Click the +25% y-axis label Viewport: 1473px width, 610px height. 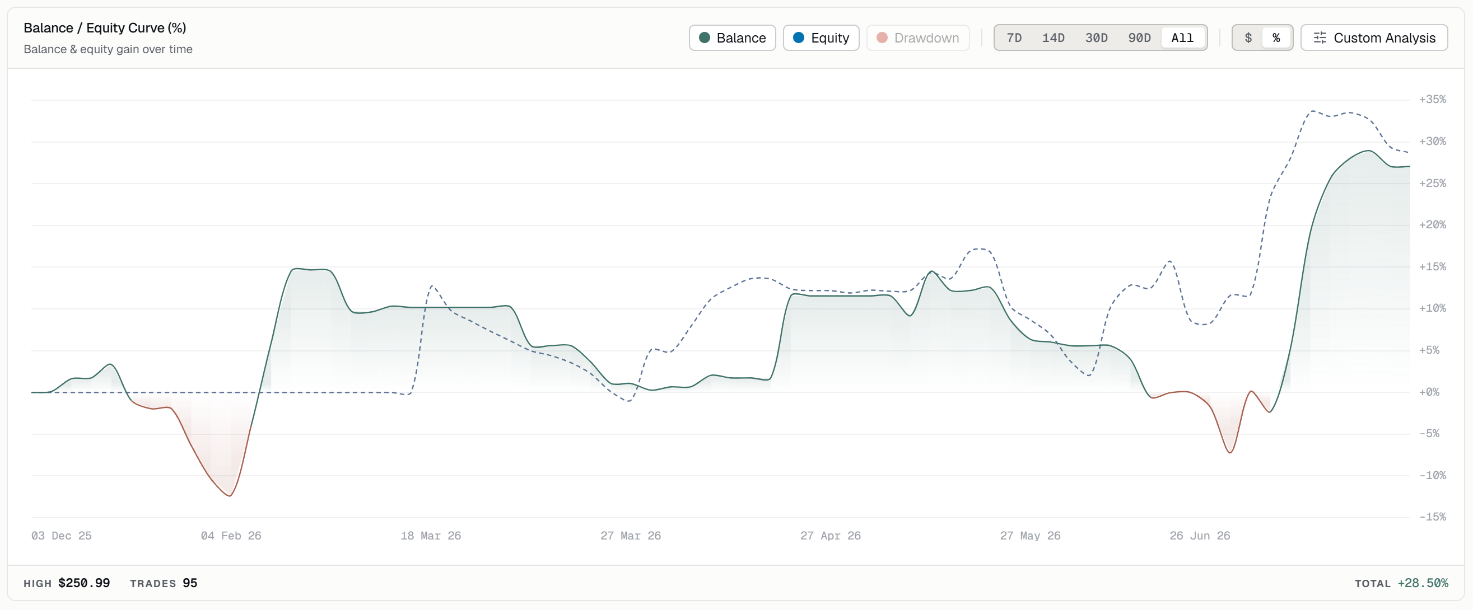pyautogui.click(x=1433, y=184)
